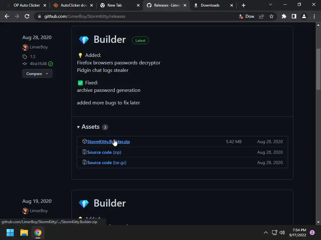Viewport: 321px width, 240px height.
Task: Click the tag icon beside 1.5
Action: pyautogui.click(x=25, y=57)
